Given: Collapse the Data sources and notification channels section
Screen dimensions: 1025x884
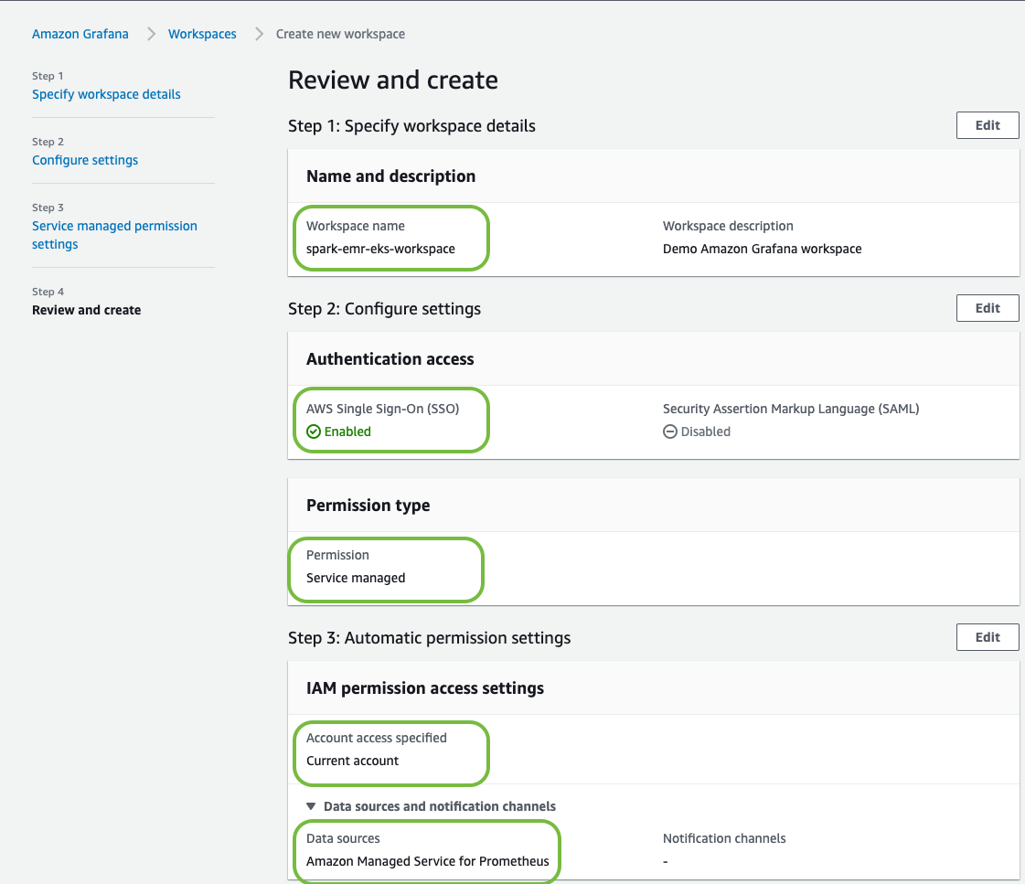Looking at the screenshot, I should tap(311, 806).
